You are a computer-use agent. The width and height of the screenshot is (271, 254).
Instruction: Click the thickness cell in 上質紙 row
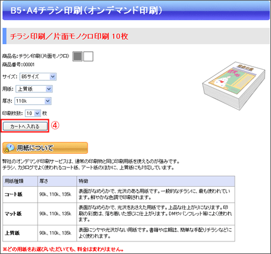[57, 233]
